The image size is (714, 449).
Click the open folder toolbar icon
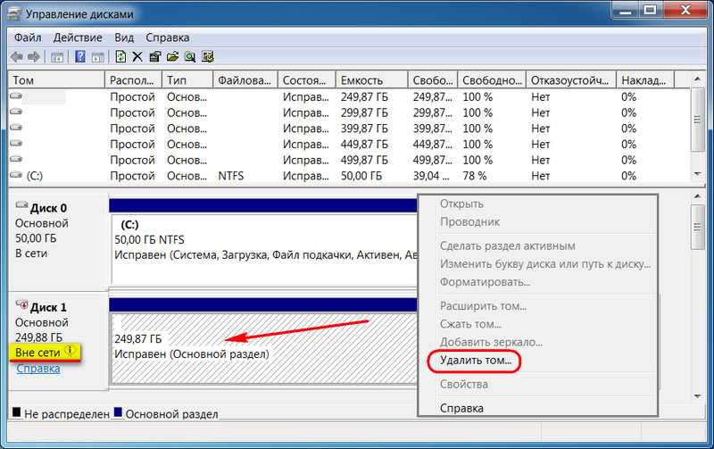pyautogui.click(x=171, y=57)
